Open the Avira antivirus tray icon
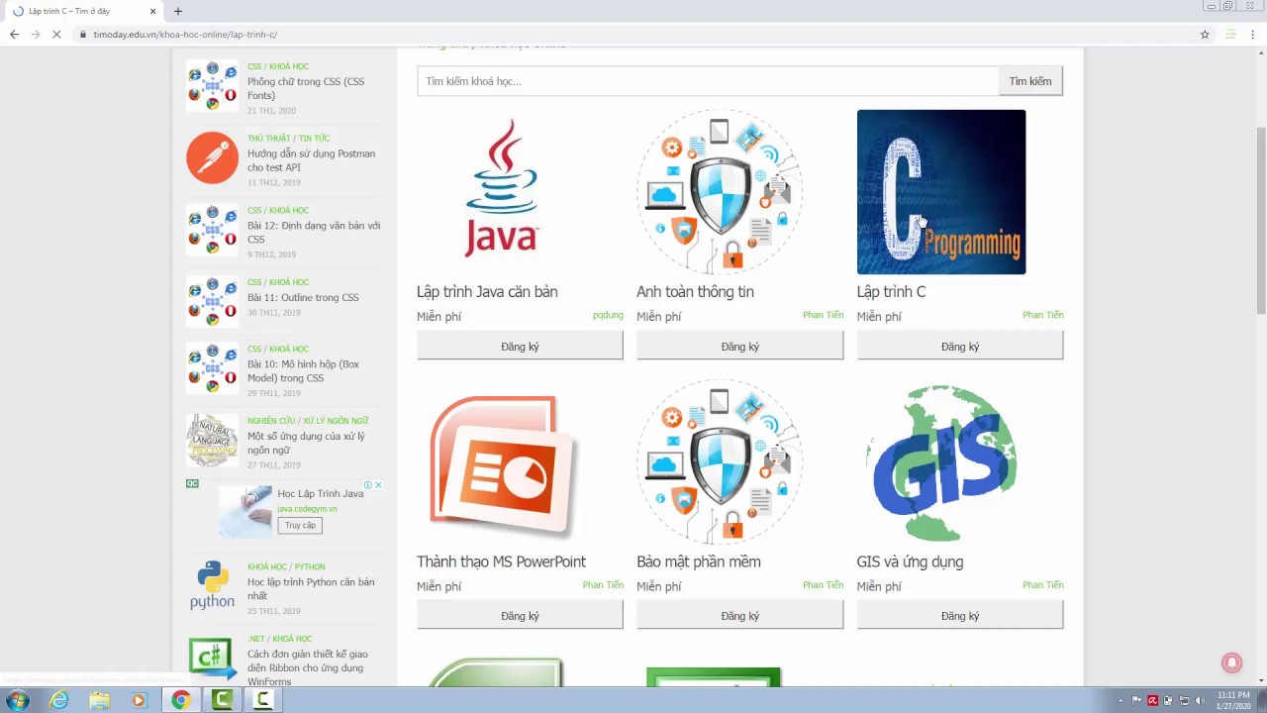 click(x=1152, y=701)
